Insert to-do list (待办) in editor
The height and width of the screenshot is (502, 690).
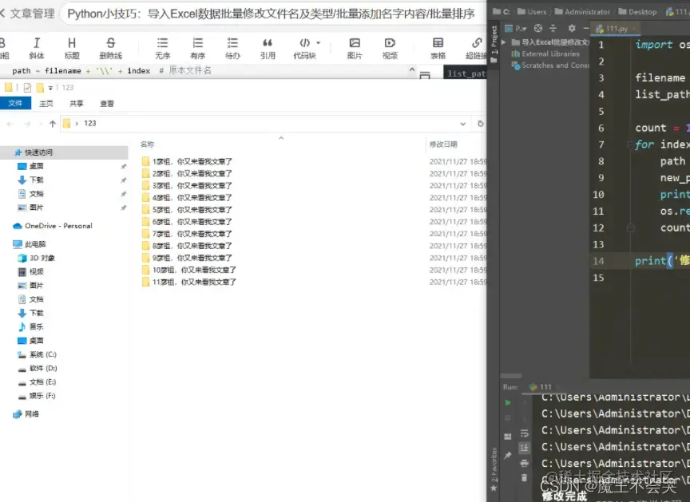(x=232, y=48)
